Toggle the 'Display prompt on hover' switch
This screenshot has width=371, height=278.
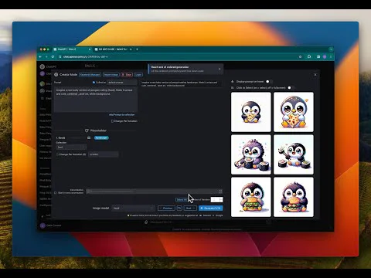pos(269,82)
